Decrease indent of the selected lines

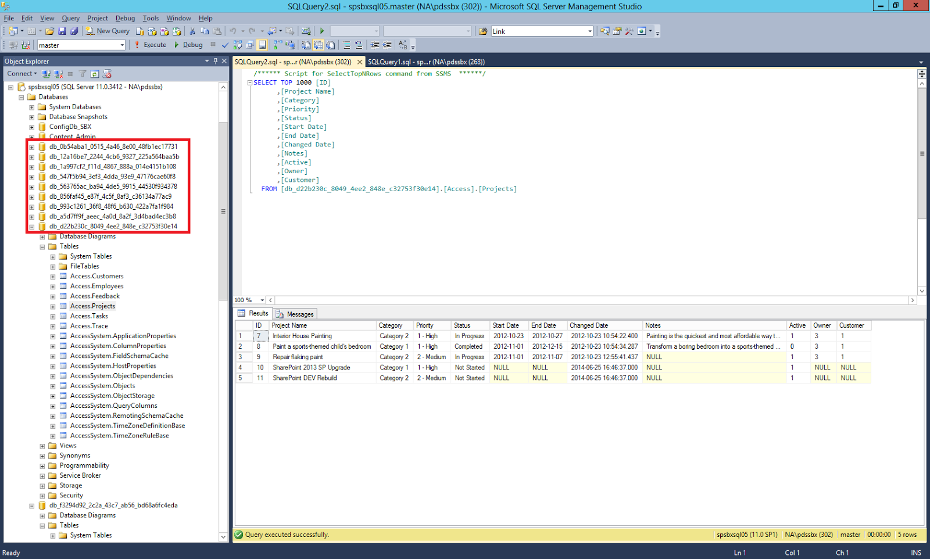click(375, 45)
